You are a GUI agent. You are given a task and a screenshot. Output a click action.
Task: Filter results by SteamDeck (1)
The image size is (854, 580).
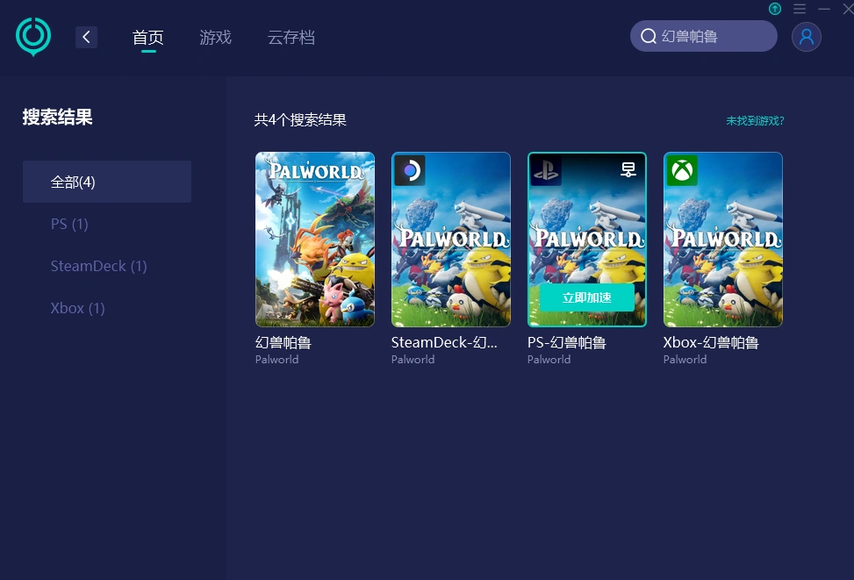pyautogui.click(x=98, y=266)
